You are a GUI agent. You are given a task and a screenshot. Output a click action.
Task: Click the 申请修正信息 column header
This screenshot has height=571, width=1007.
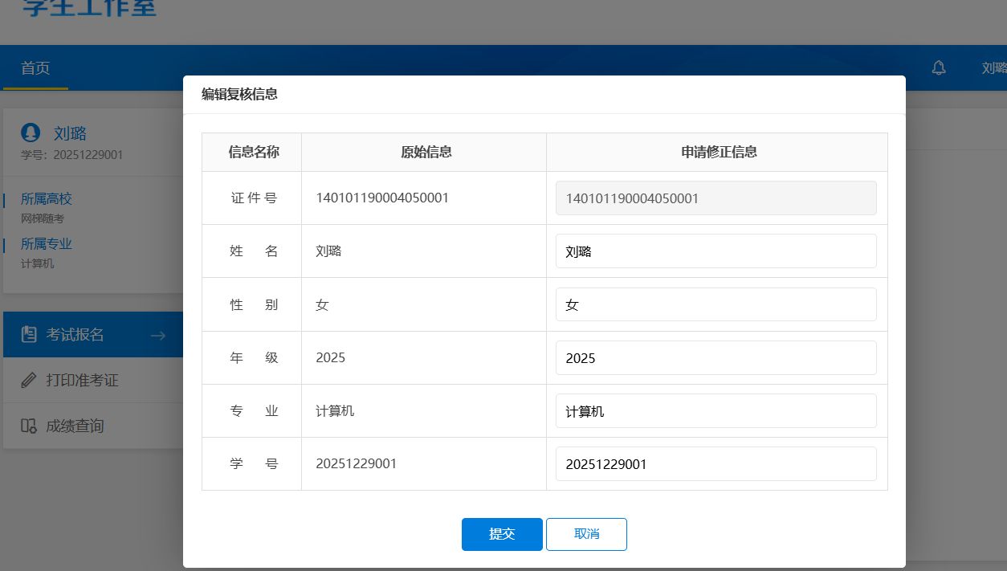[719, 152]
